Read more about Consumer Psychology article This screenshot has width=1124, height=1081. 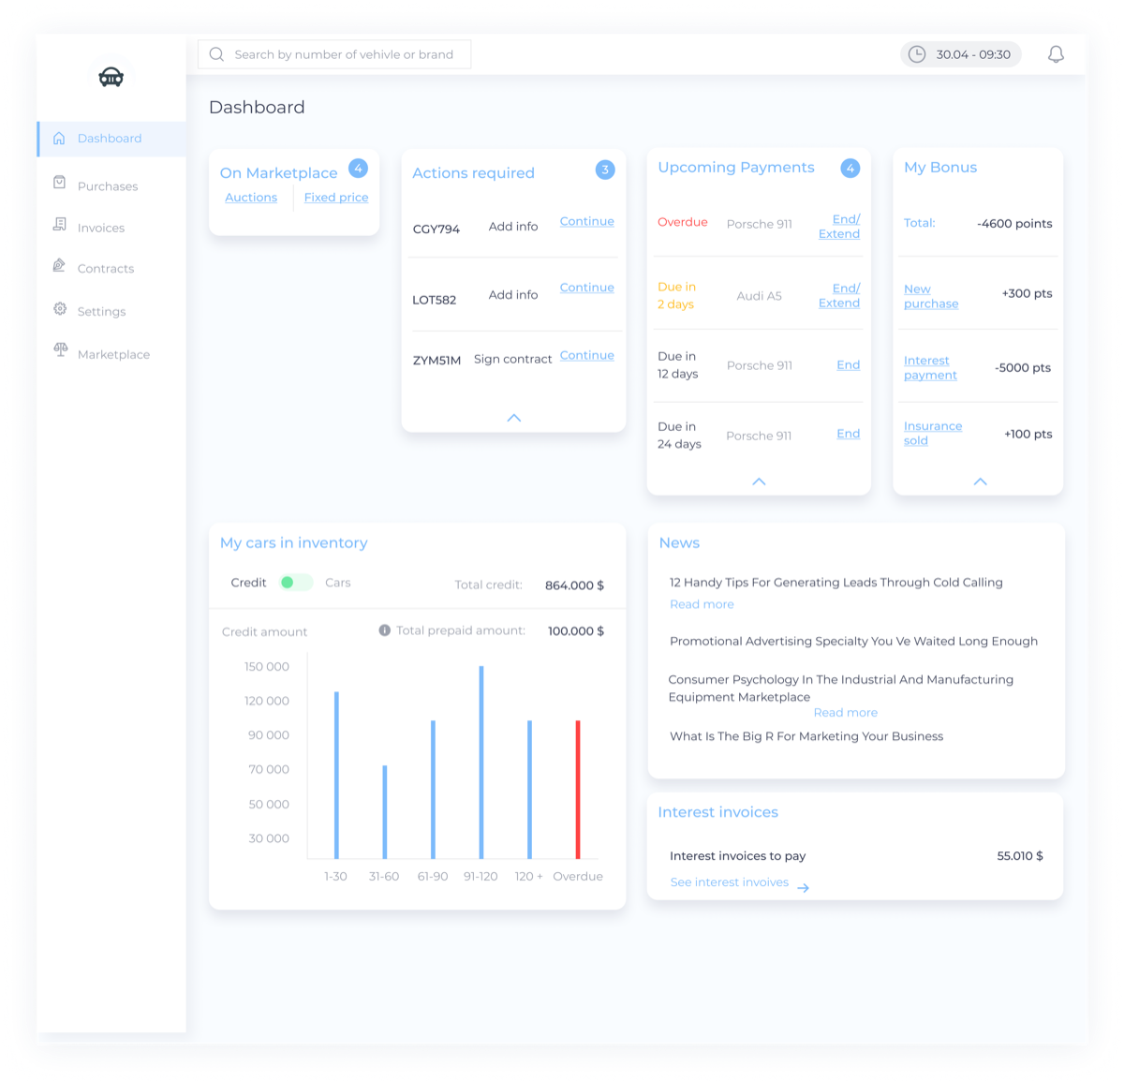pyautogui.click(x=846, y=713)
